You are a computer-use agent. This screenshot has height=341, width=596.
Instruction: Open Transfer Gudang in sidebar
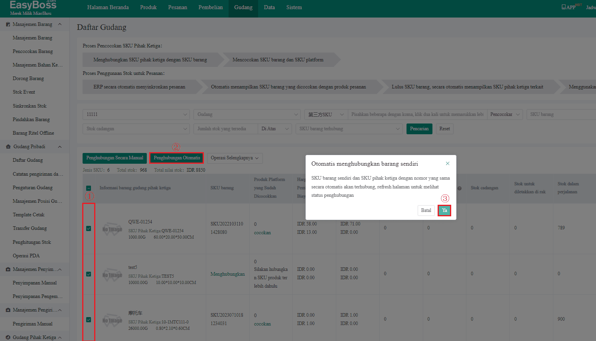[x=30, y=228]
